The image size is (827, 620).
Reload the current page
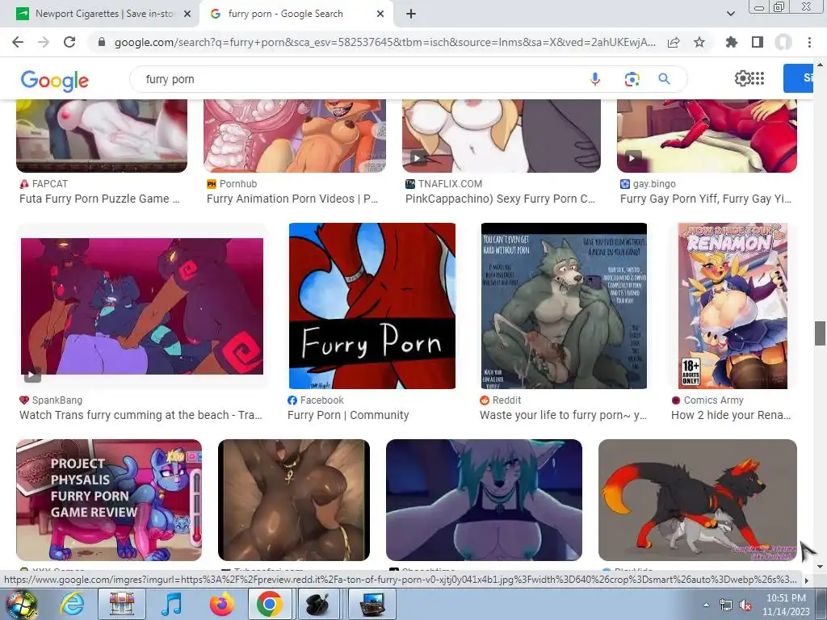click(x=69, y=42)
